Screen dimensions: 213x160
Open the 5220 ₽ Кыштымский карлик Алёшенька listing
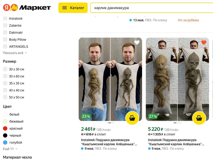pyautogui.click(x=176, y=142)
